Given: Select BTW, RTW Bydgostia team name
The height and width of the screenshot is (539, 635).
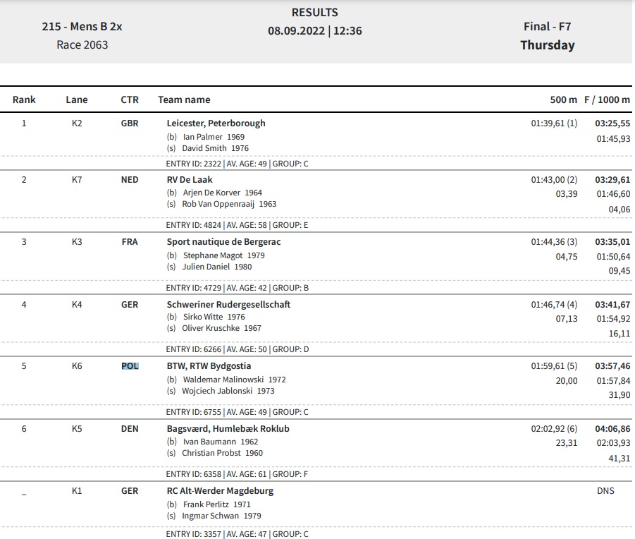Looking at the screenshot, I should [x=209, y=366].
